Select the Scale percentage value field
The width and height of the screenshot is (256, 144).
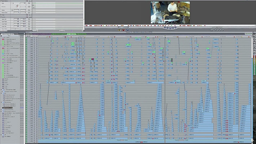pos(23,3)
